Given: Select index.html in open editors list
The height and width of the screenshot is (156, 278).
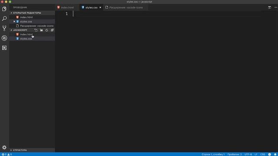Looking at the screenshot, I should [x=32, y=17].
